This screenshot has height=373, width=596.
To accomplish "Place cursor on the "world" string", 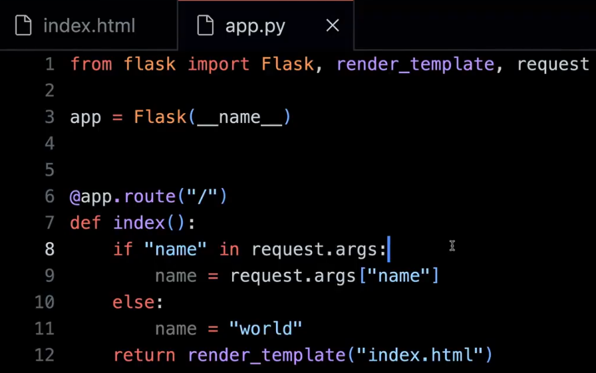I will coord(266,328).
